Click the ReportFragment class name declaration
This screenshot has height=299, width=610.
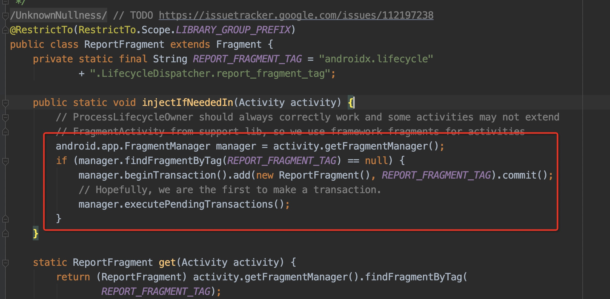click(124, 44)
